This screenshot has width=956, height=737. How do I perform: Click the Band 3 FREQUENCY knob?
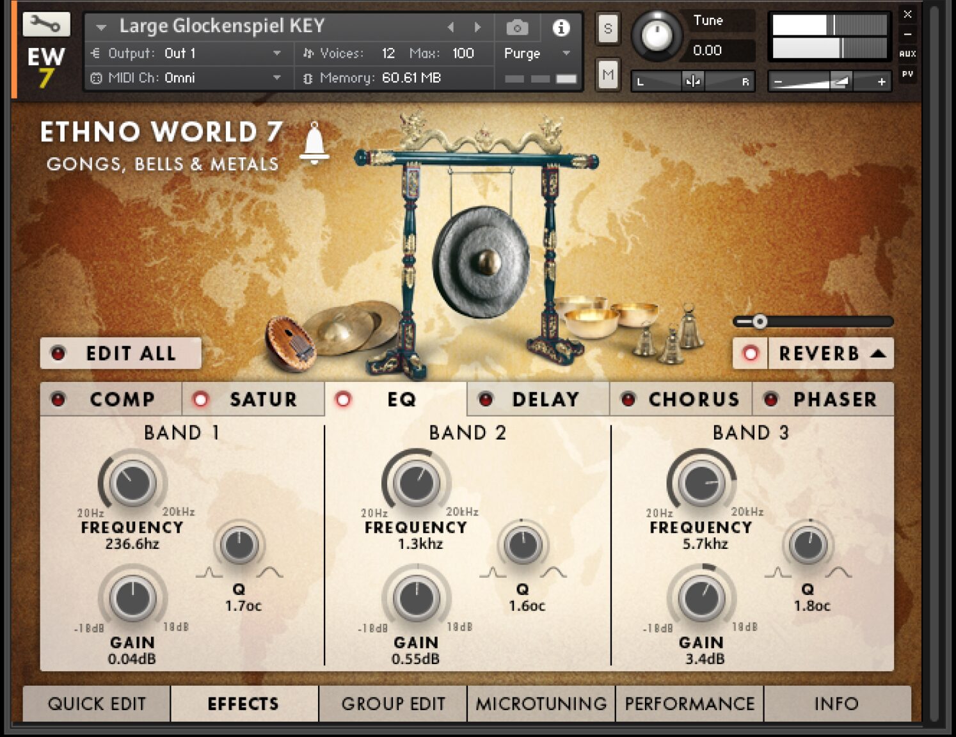click(x=701, y=483)
